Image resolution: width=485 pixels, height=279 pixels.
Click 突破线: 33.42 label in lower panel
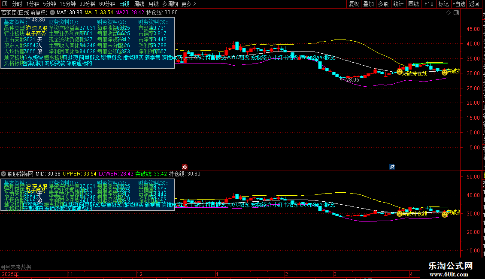coord(151,174)
